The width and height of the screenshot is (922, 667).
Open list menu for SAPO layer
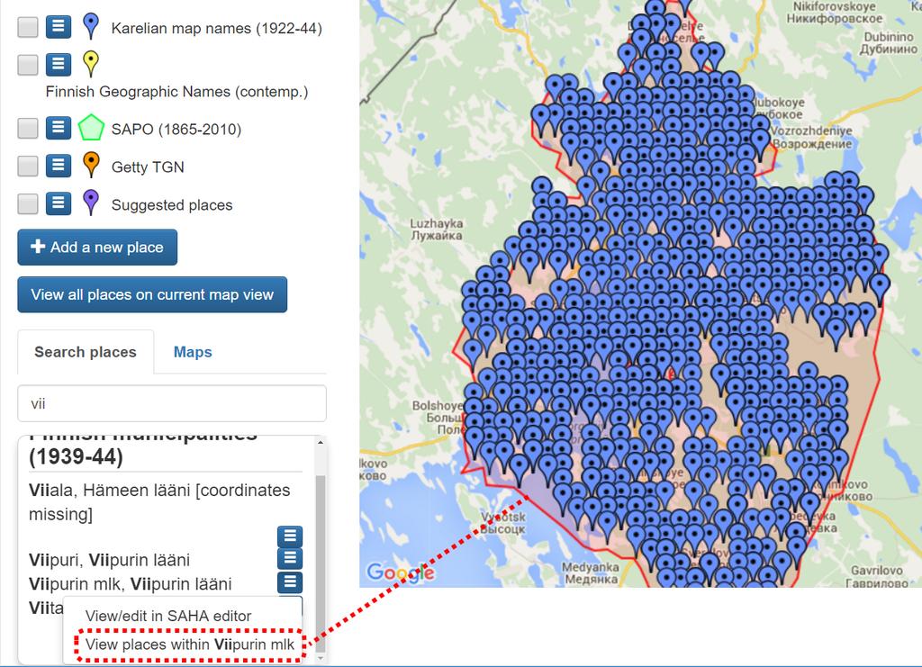[59, 128]
